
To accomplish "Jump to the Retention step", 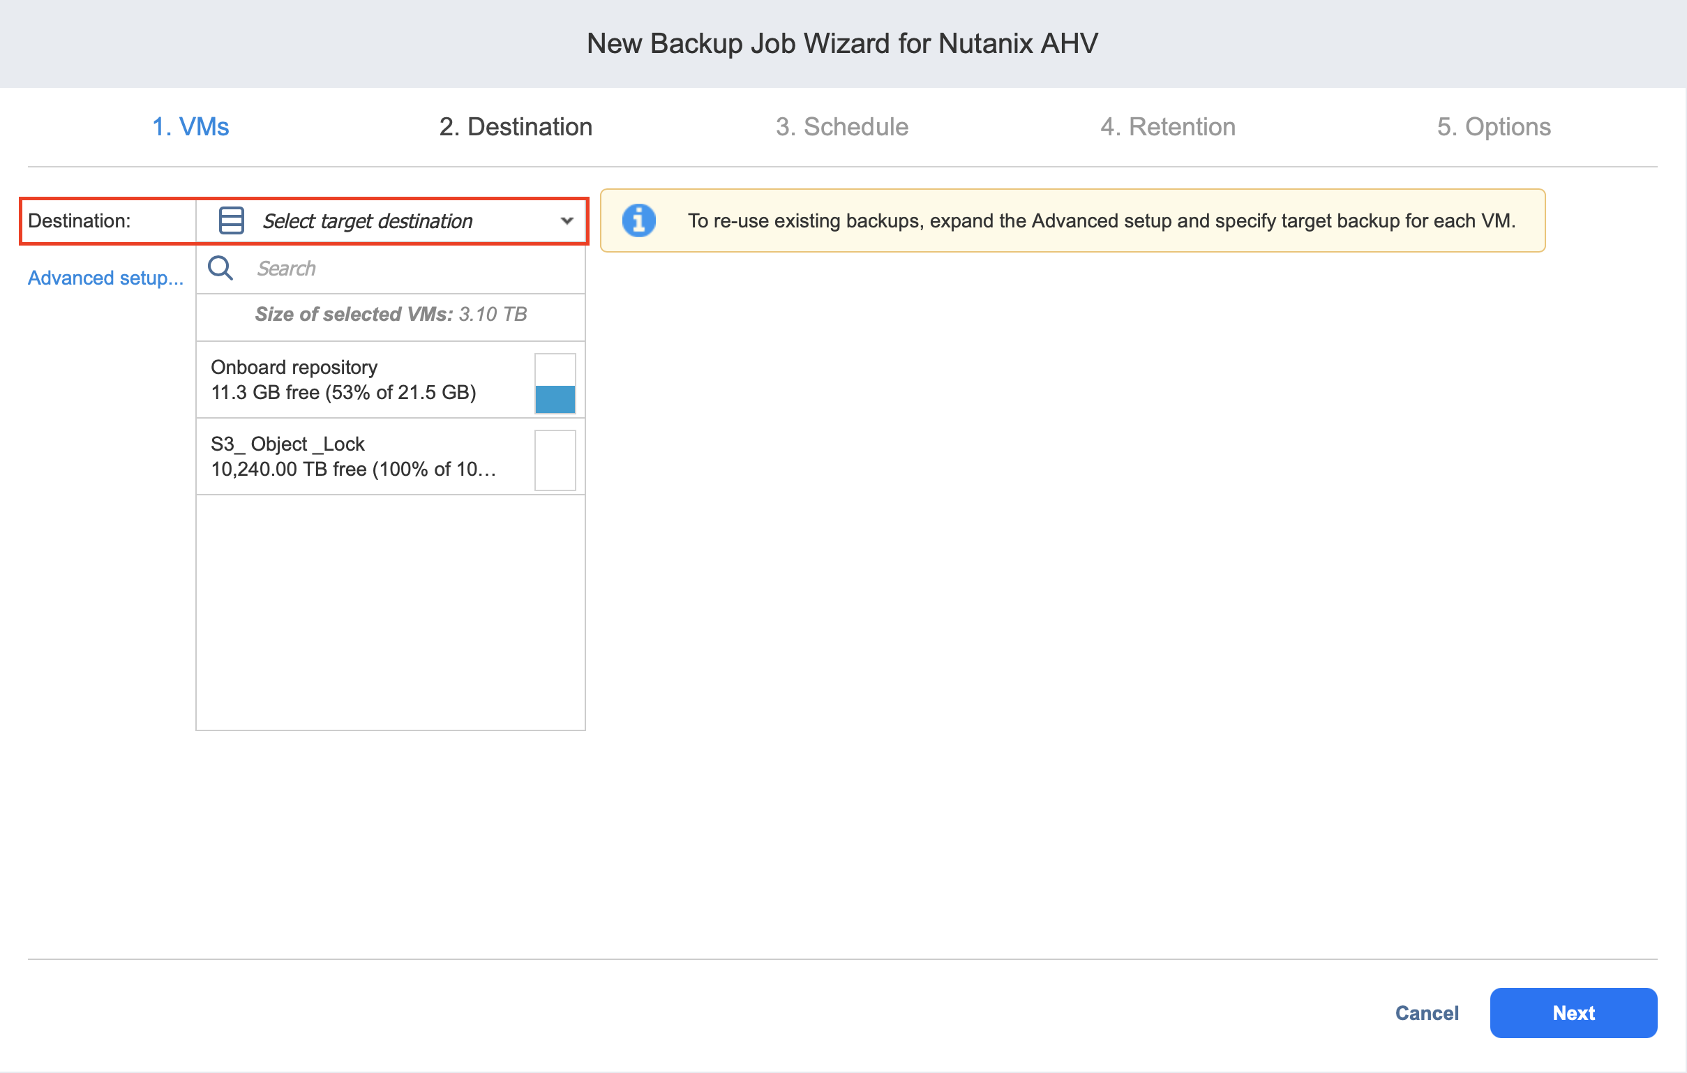I will click(x=1167, y=127).
